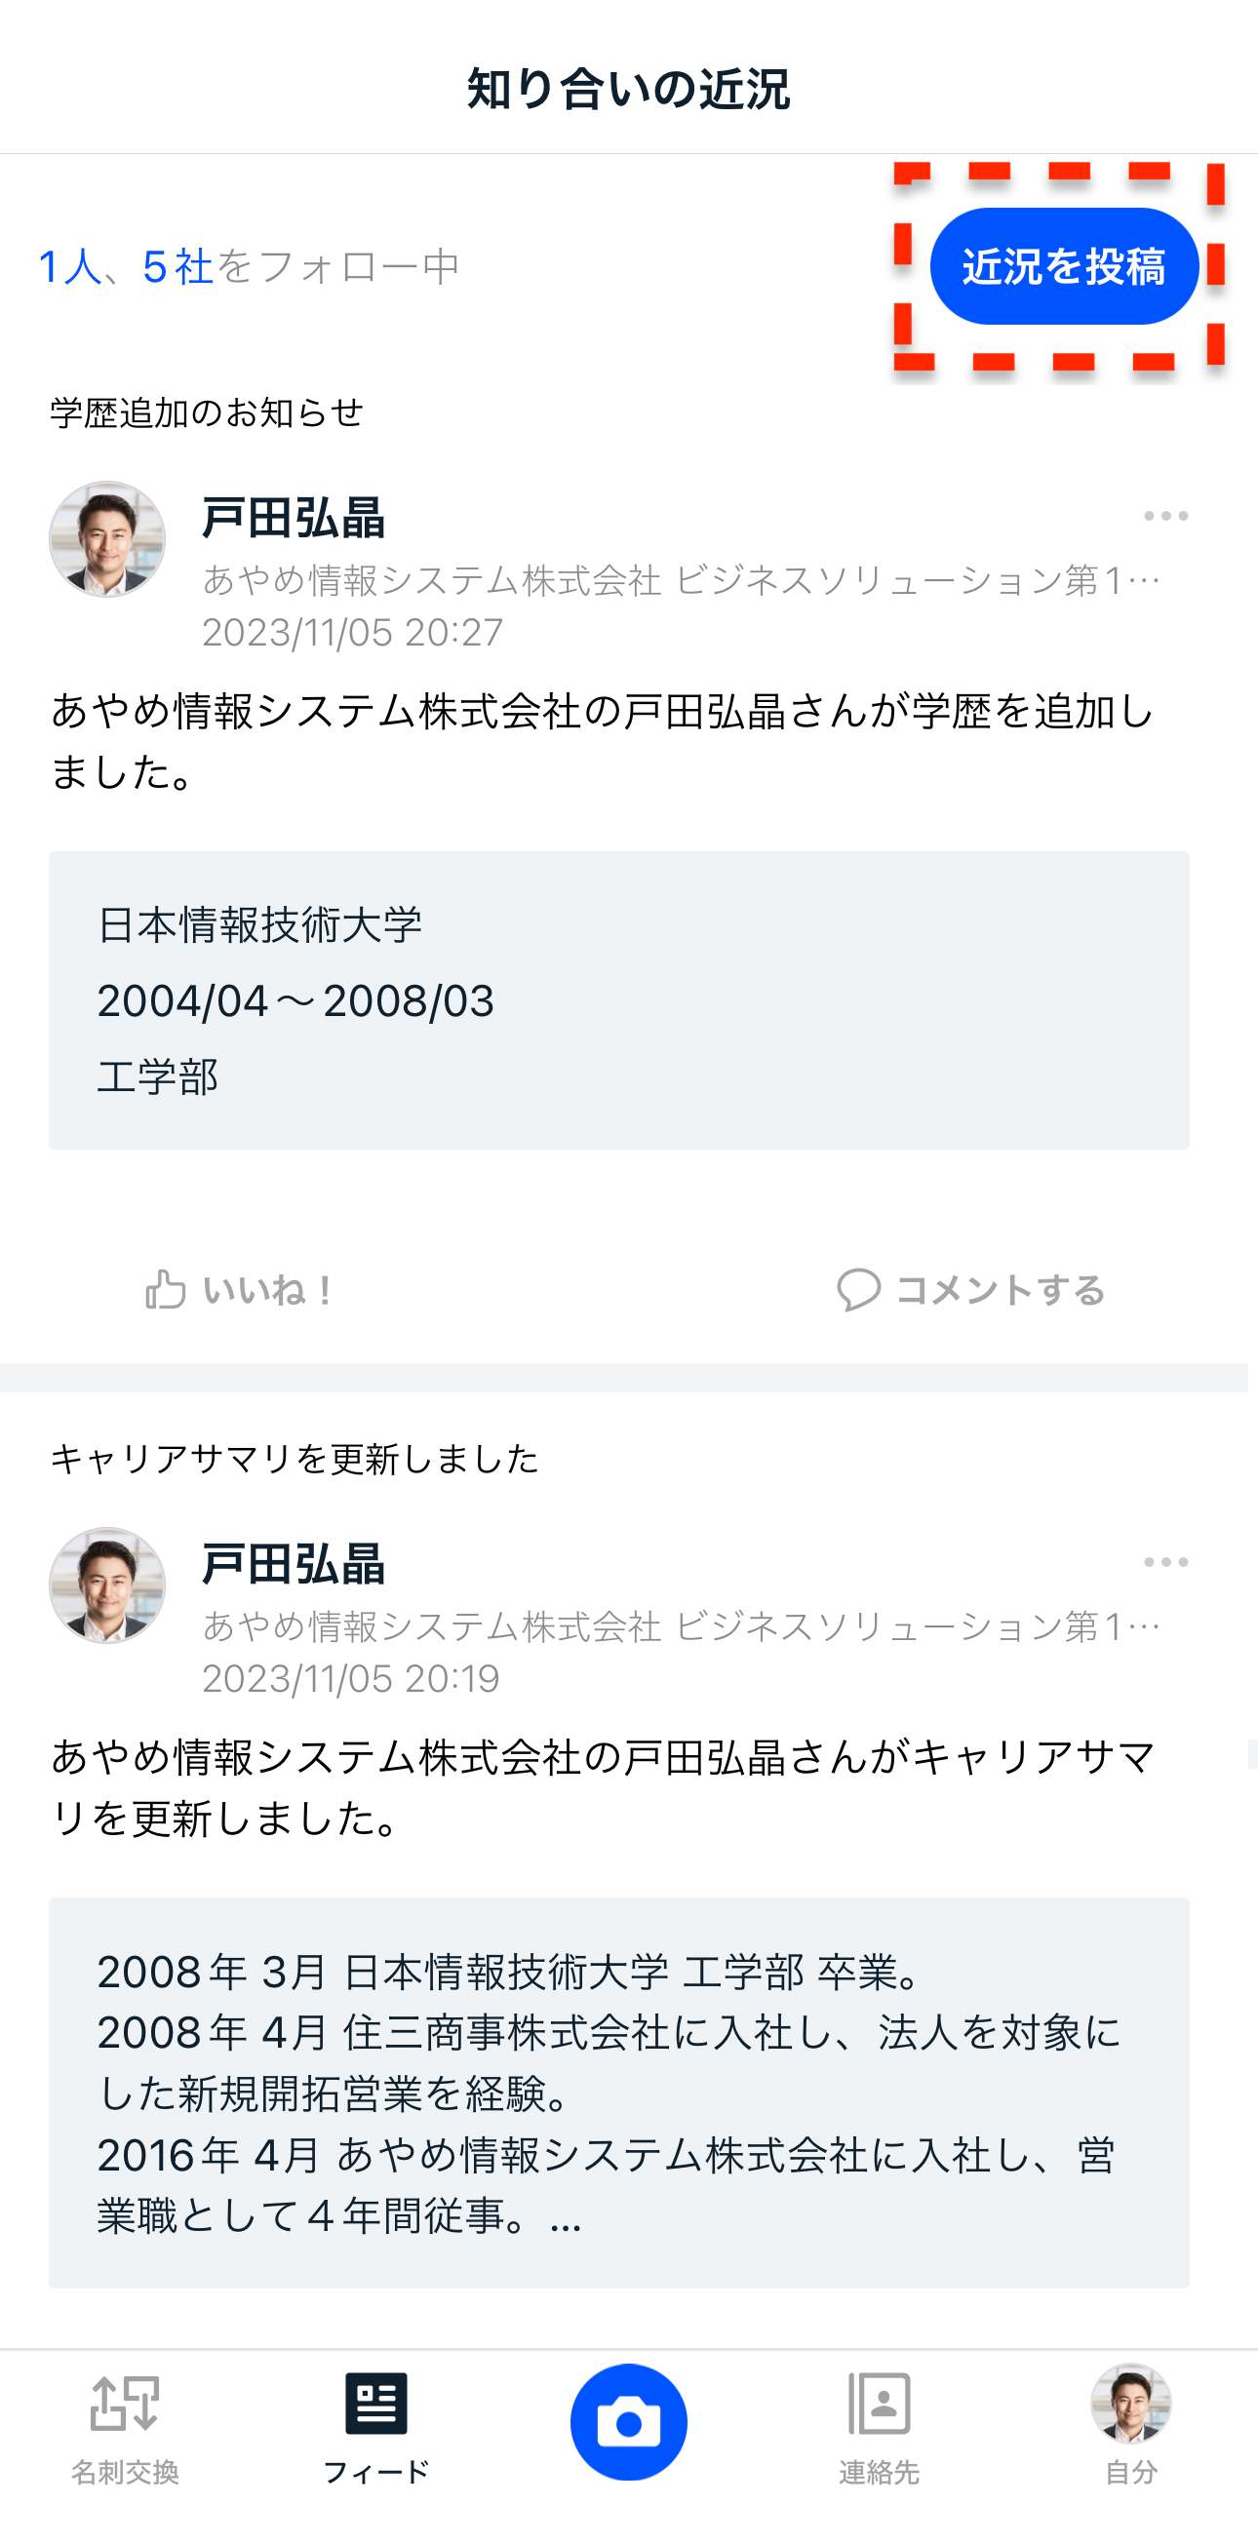This screenshot has height=2543, width=1258.
Task: Tap the 名刺交換 card exchange icon
Action: click(x=126, y=2403)
